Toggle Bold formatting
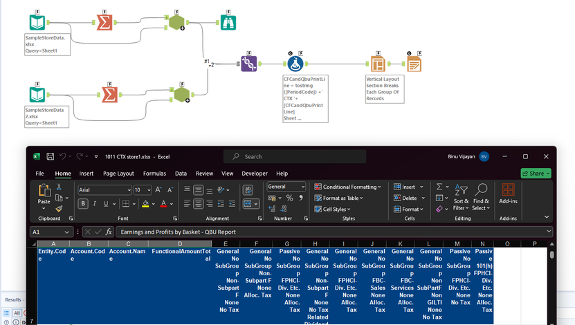 (x=83, y=204)
